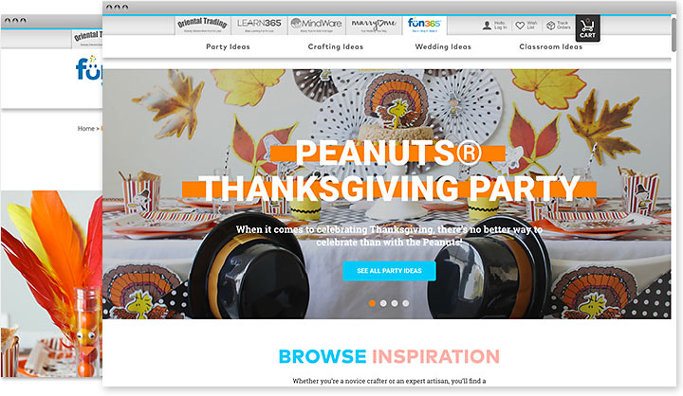
Task: Select the MindWare brand logo
Action: (x=316, y=26)
